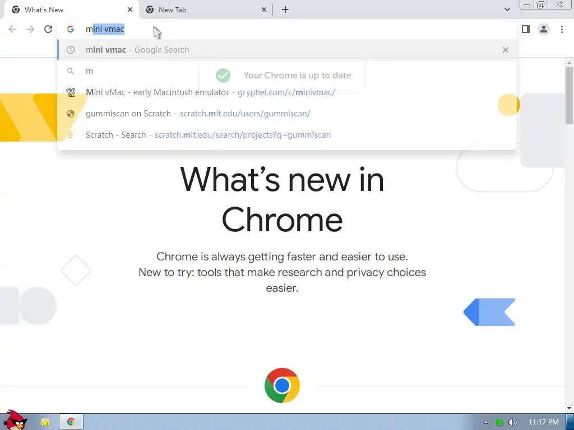Close the New Tab tab
Screen dimensions: 574x430
click(x=264, y=10)
